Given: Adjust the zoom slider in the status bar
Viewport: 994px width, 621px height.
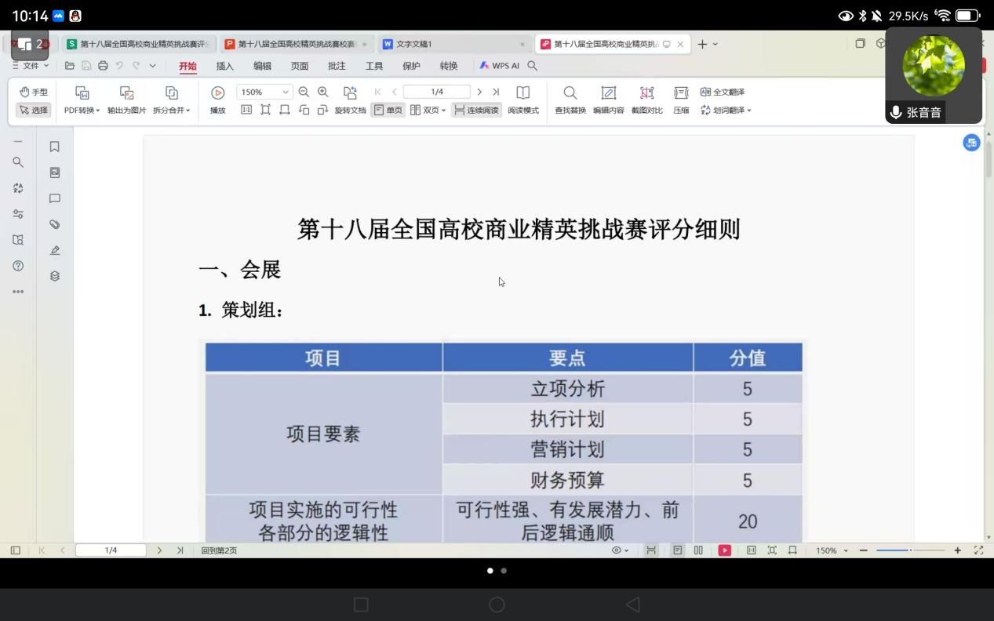Looking at the screenshot, I should [x=910, y=550].
